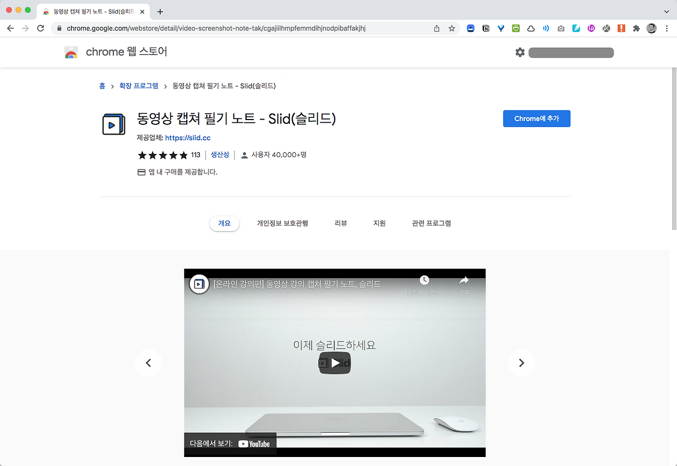Viewport: 677px width, 466px height.
Task: Click the blue sound waves extension icon
Action: [546, 29]
